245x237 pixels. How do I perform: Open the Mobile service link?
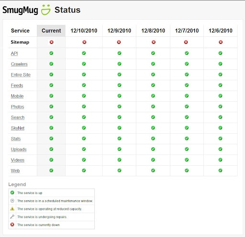pos(17,96)
